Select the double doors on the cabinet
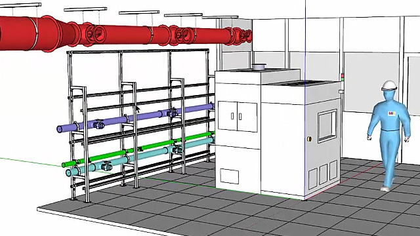This screenshot has width=420, height=236. 238,117
